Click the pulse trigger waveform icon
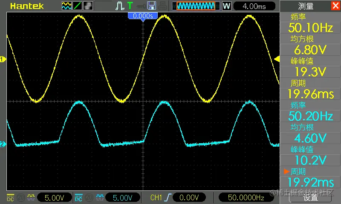Viewport: 341px width, 204px height. 120,6
